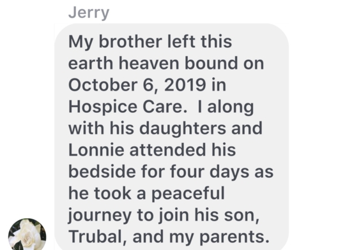The width and height of the screenshot is (345, 250).
Task: Select the gray message bubble from Jerry
Action: tap(171, 136)
